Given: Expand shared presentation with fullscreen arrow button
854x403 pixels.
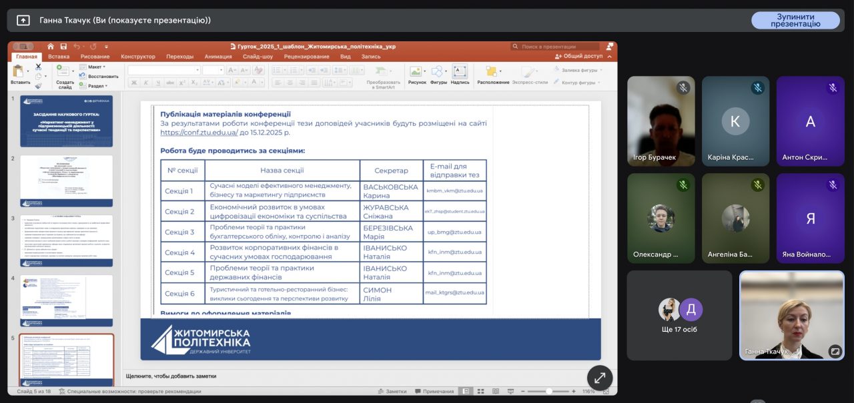Looking at the screenshot, I should point(599,378).
